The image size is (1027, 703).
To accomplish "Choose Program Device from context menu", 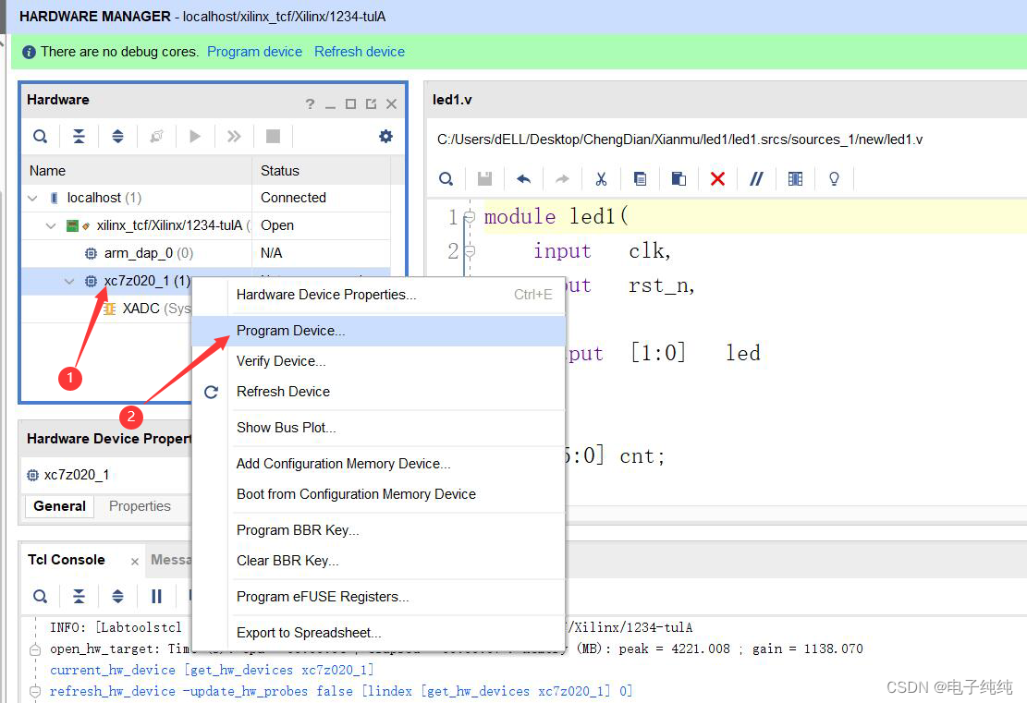I will [x=379, y=331].
